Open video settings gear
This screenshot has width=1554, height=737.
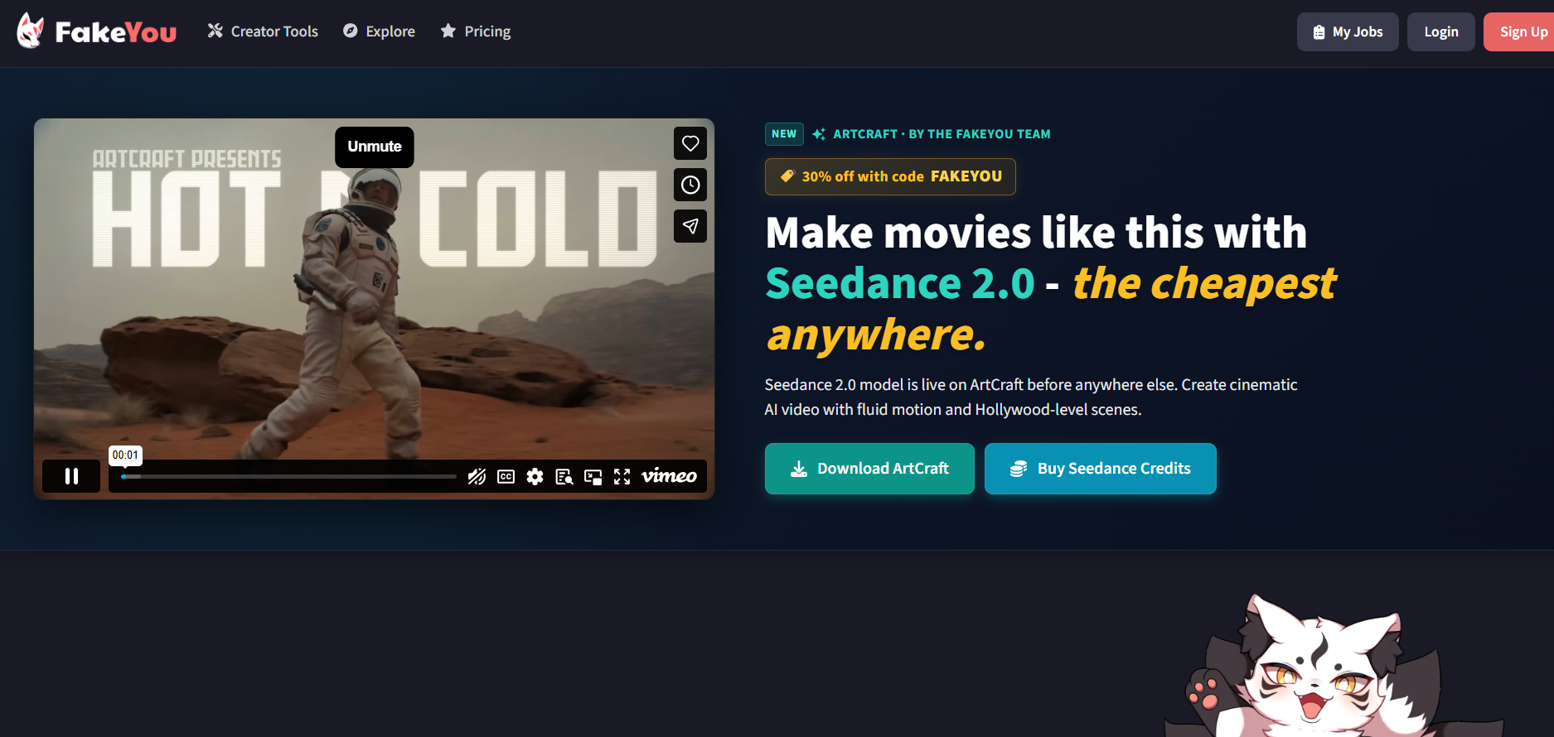[535, 476]
